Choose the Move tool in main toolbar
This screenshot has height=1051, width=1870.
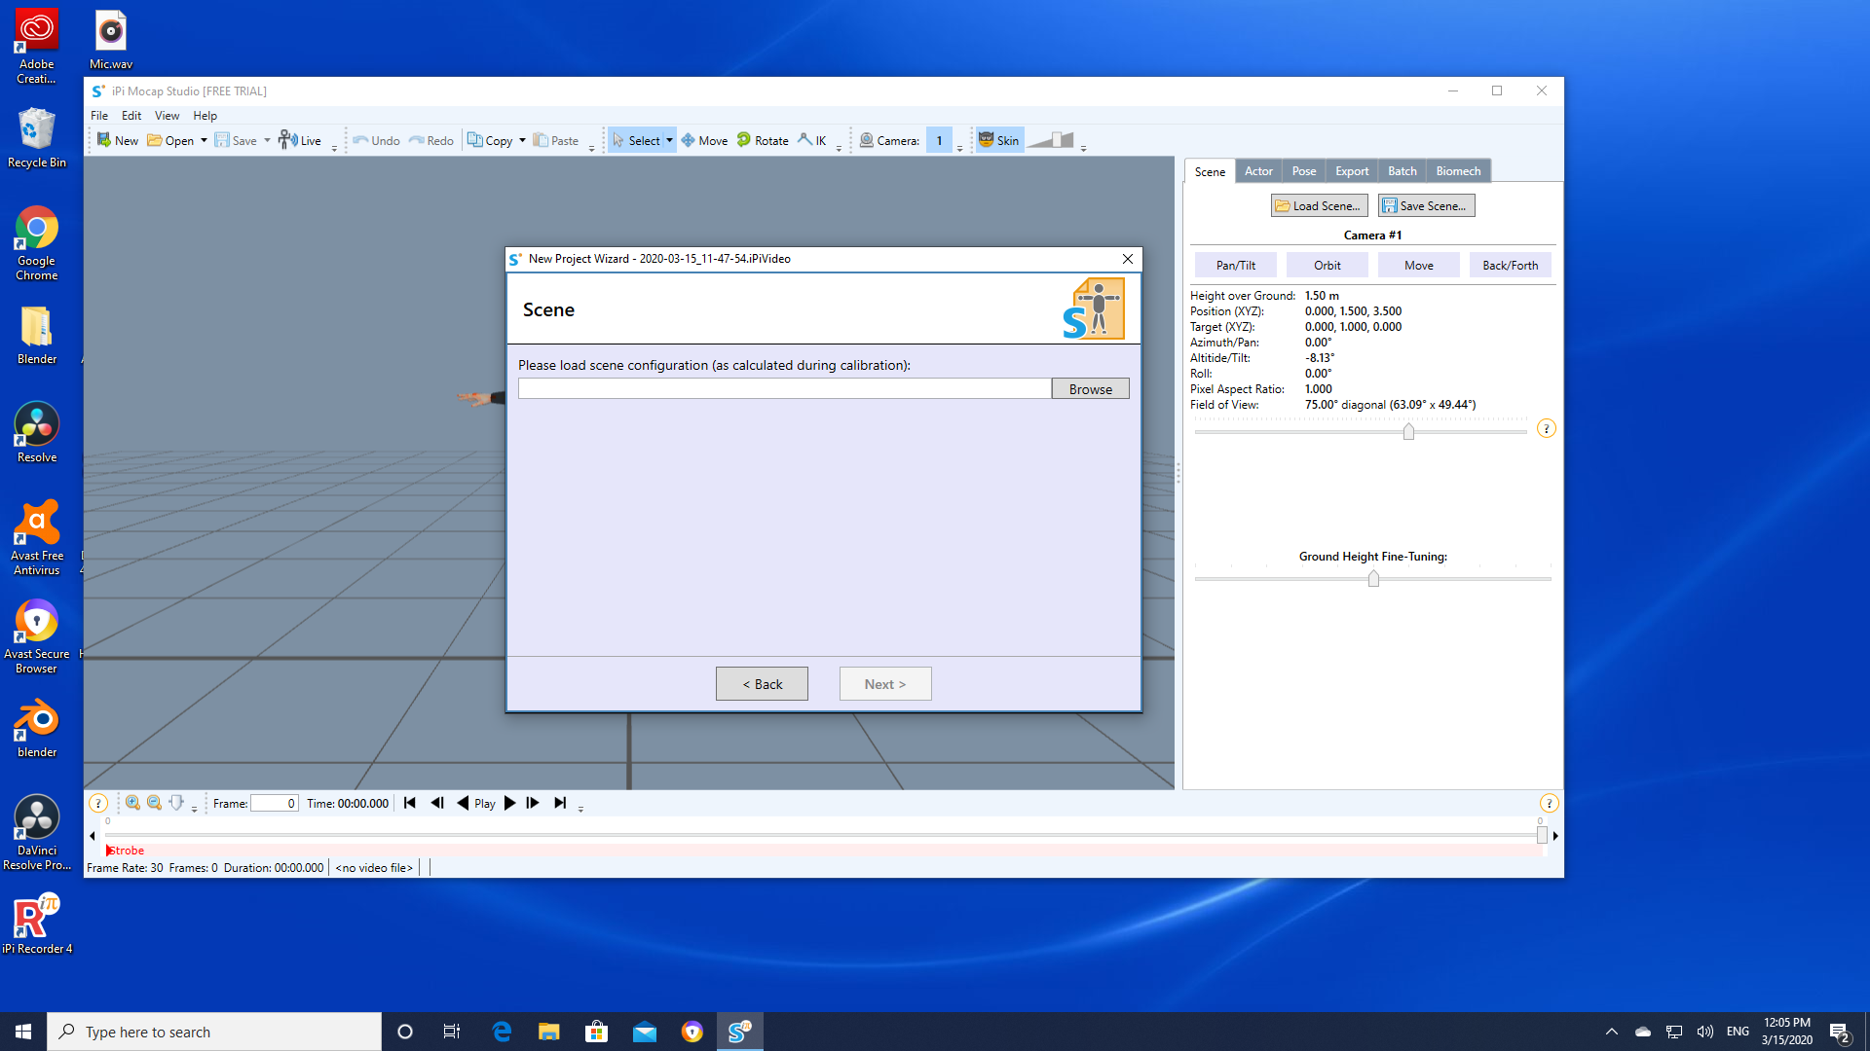coord(704,140)
